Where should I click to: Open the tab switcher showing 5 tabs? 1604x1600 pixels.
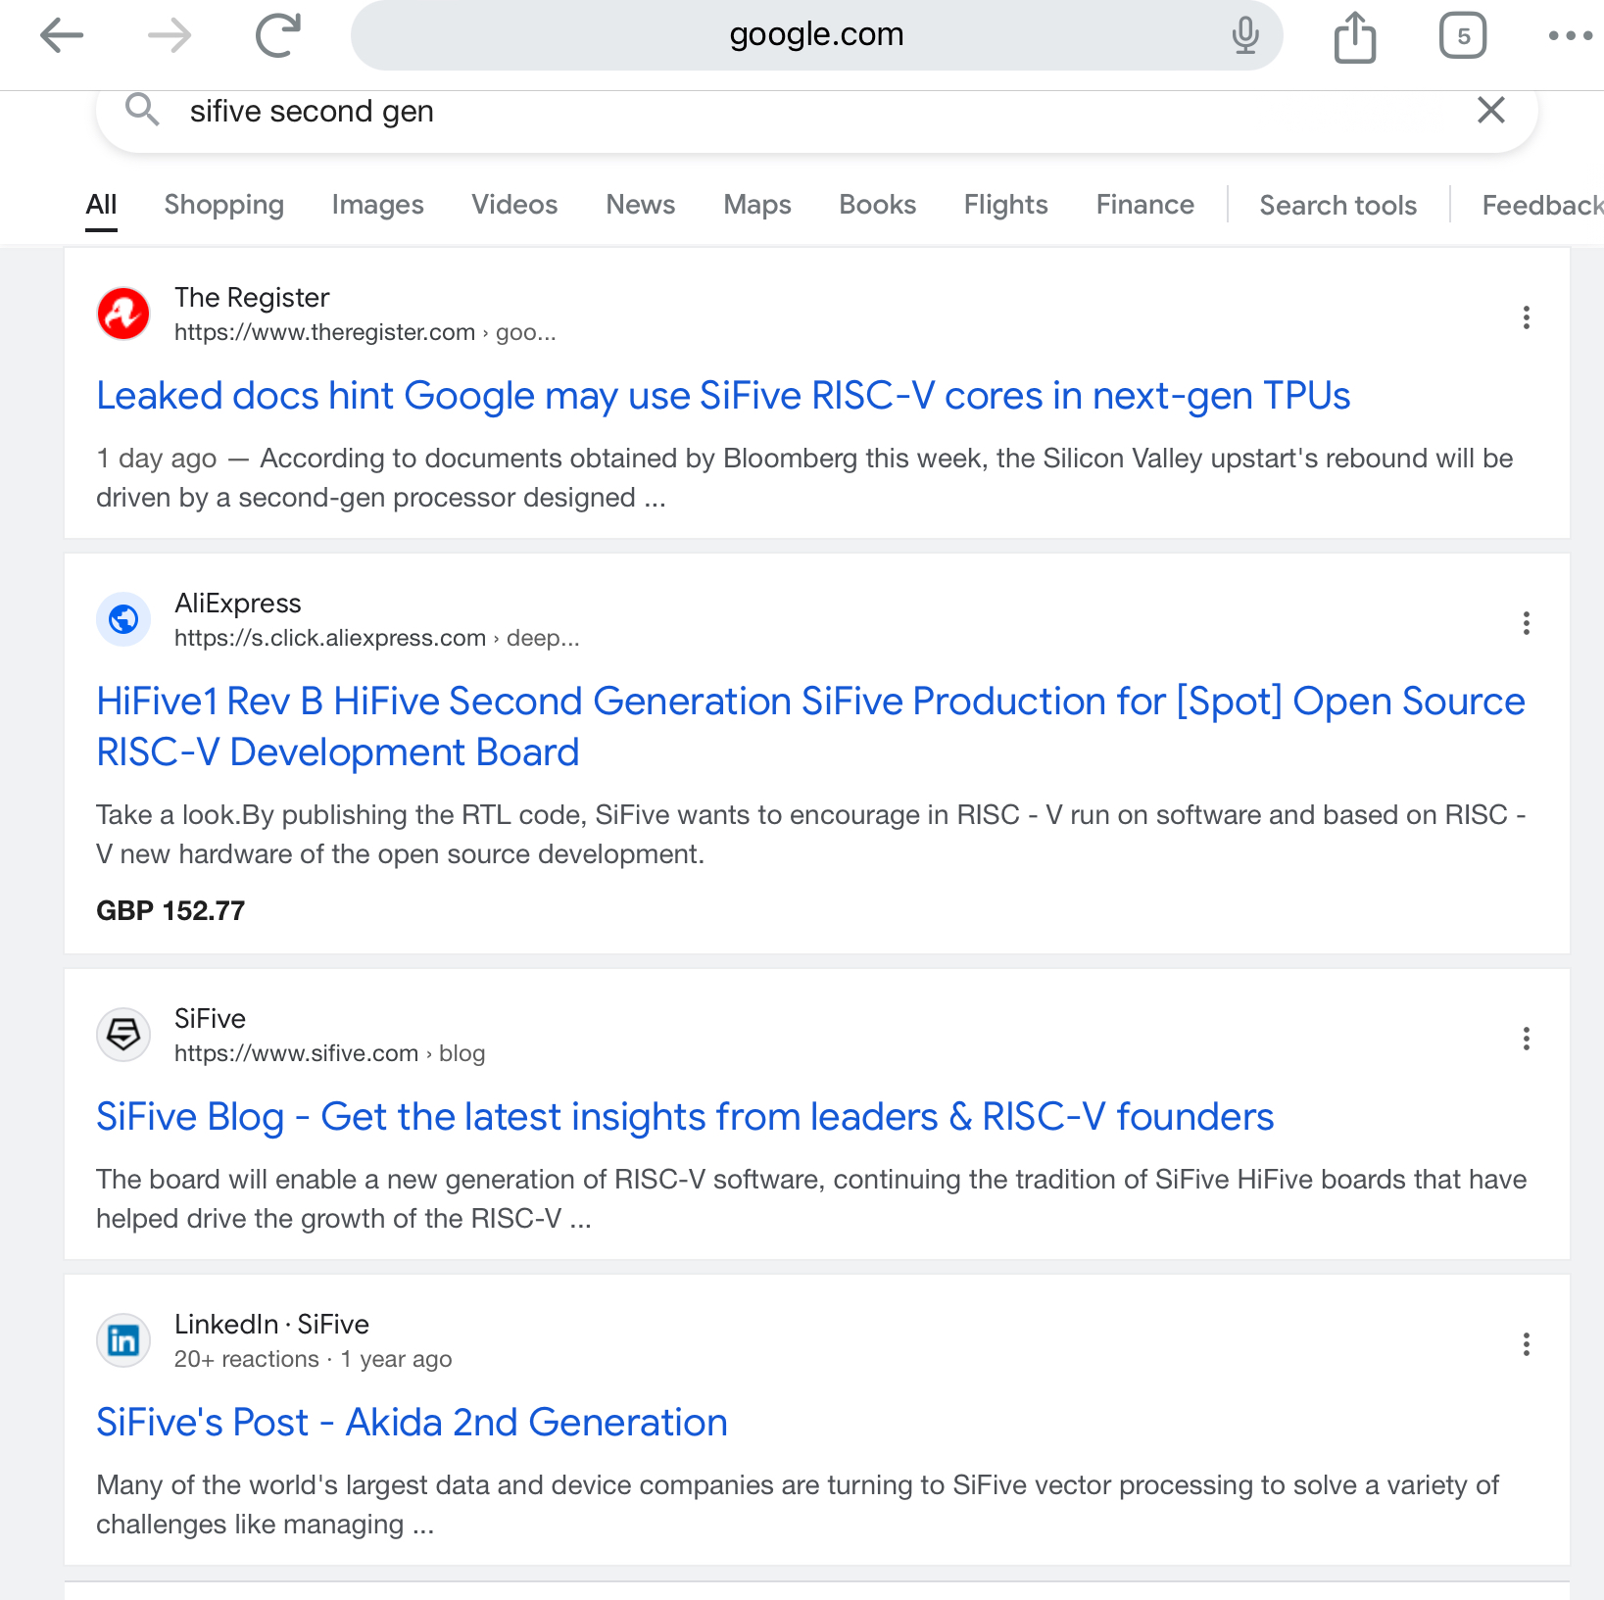tap(1463, 36)
